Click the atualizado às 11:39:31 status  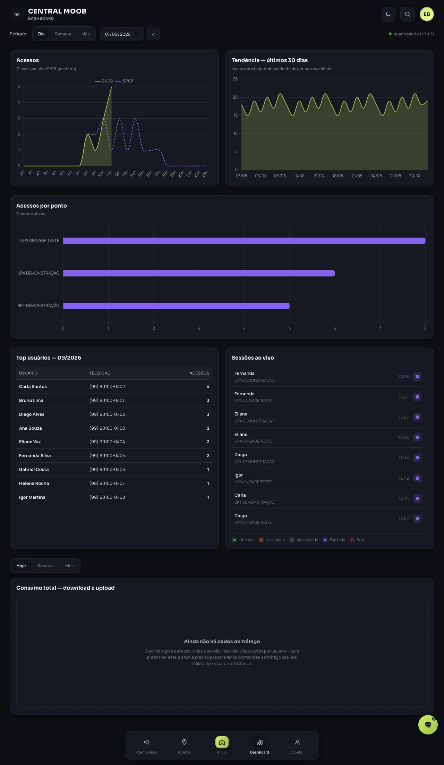click(411, 34)
